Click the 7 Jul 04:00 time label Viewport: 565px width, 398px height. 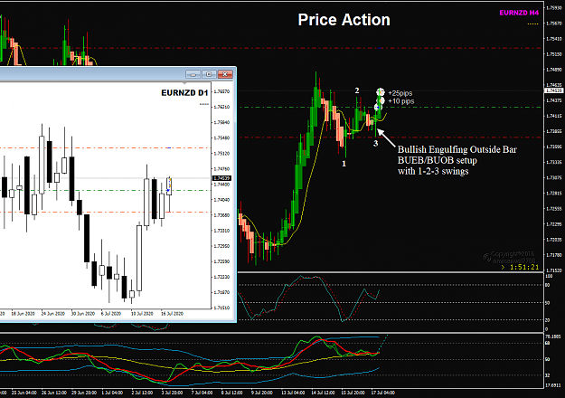(202, 393)
